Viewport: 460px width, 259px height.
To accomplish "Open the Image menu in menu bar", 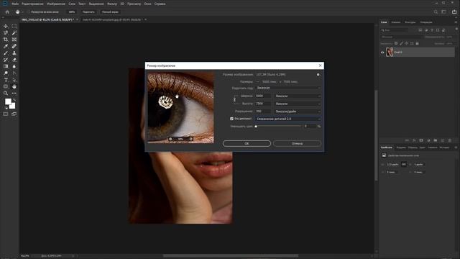I will tap(56, 4).
